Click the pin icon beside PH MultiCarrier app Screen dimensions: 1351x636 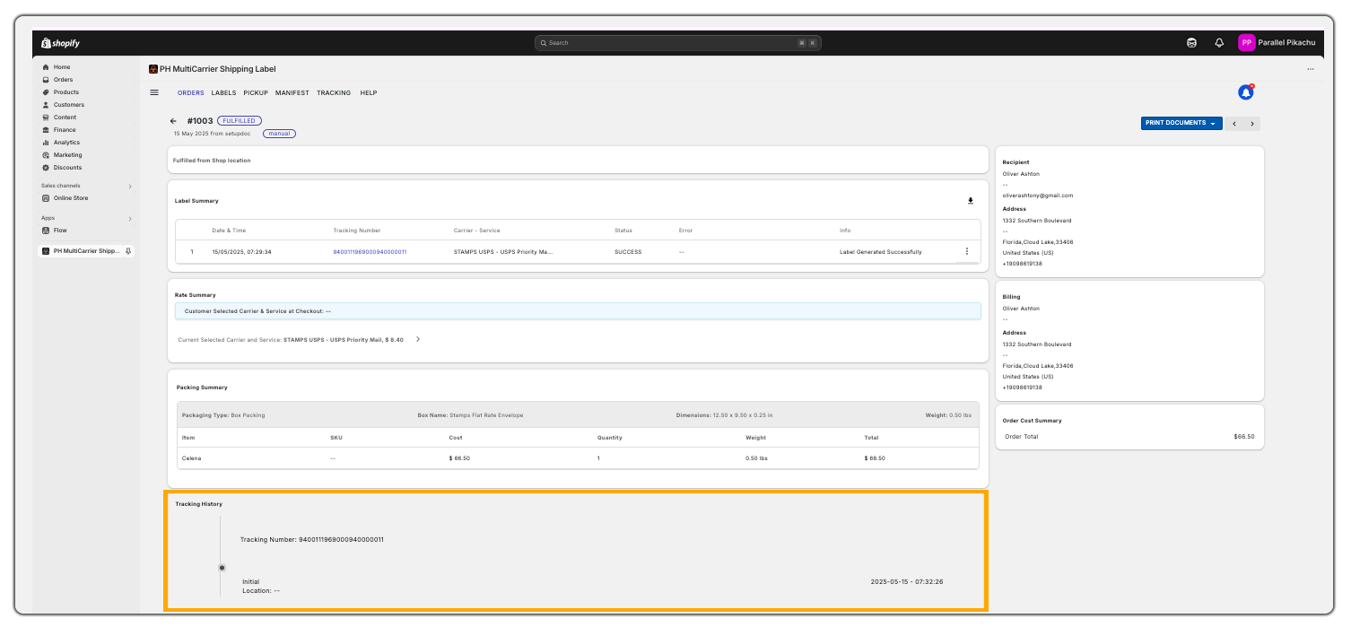click(128, 251)
